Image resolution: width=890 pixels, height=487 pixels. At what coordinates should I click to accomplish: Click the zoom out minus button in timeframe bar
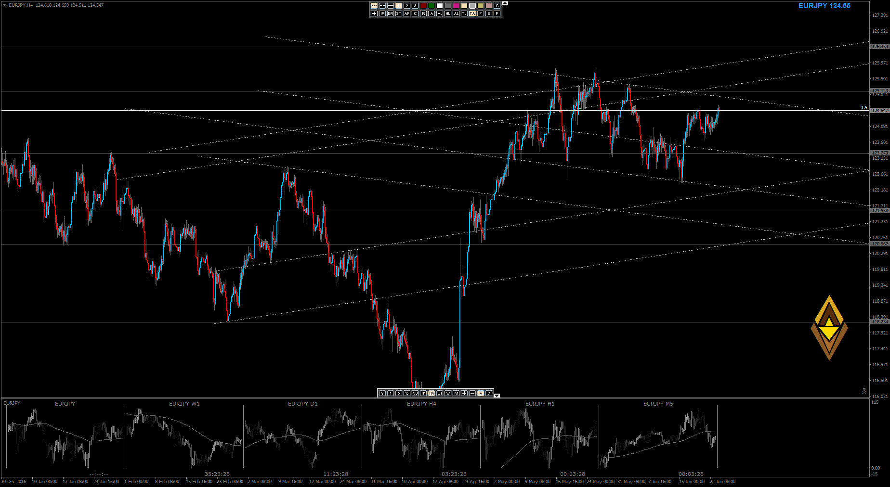pyautogui.click(x=472, y=393)
